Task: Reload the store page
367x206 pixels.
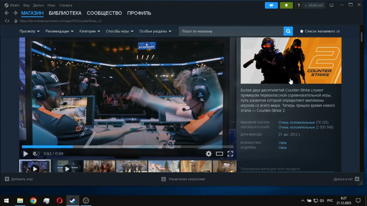Action: pos(7,21)
